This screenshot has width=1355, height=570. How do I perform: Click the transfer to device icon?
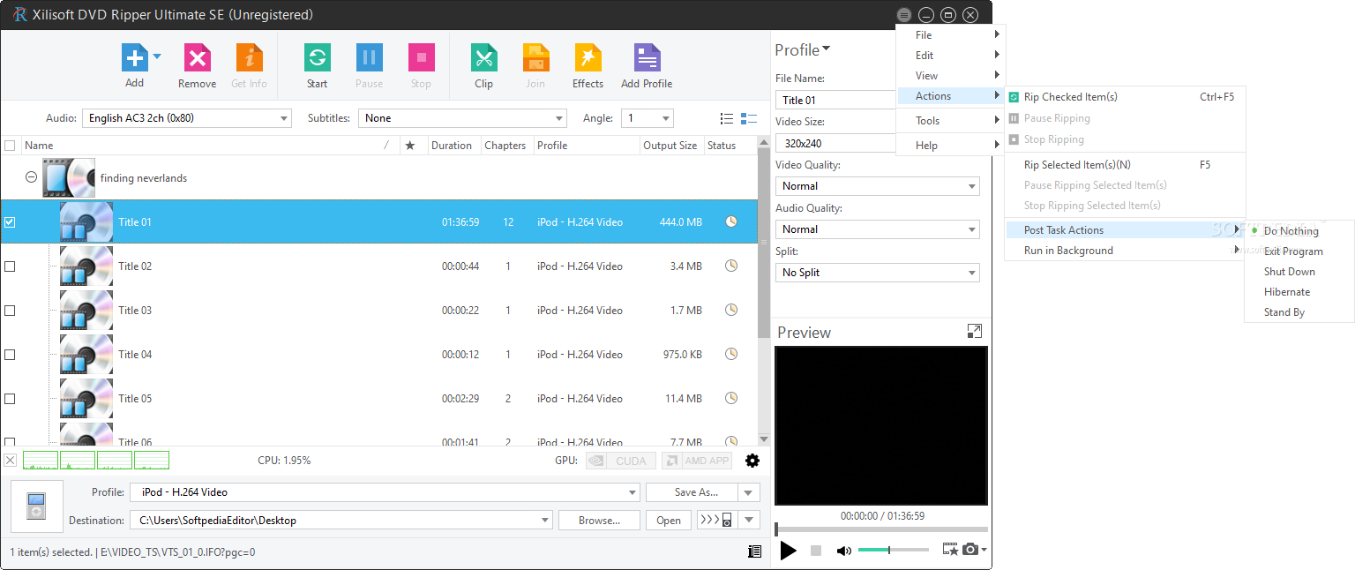[x=715, y=520]
